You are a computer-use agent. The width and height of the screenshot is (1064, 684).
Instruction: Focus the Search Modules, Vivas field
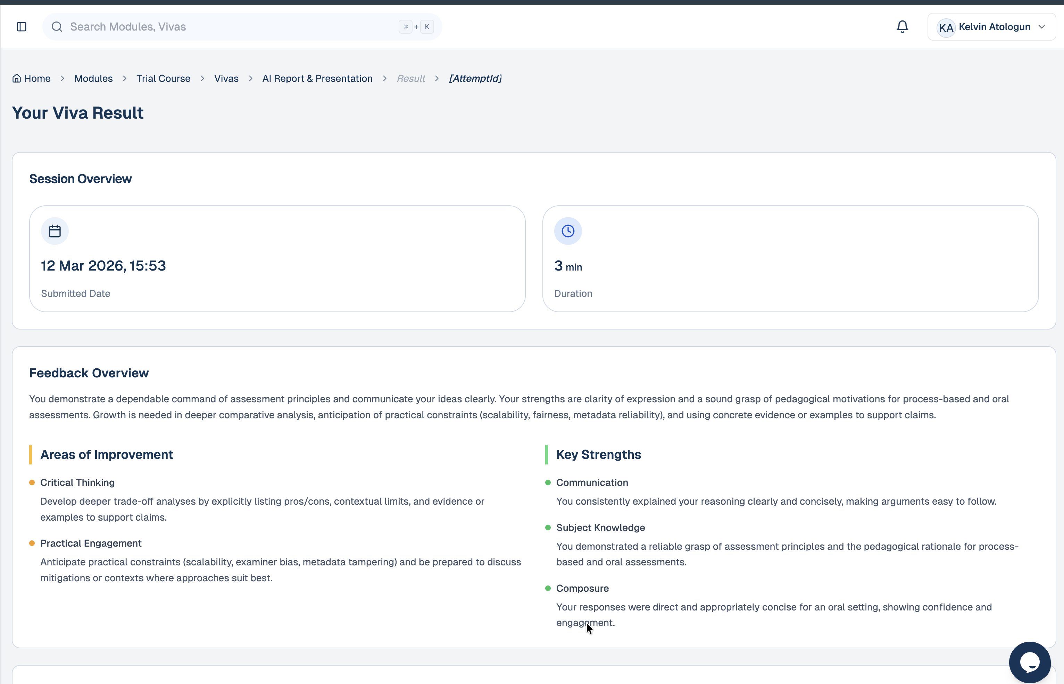tap(242, 27)
